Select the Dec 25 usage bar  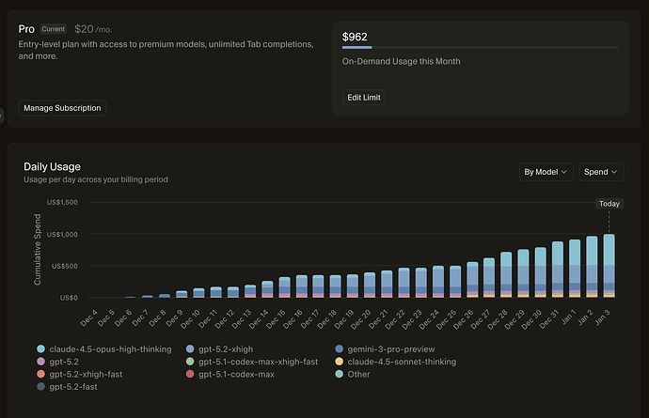455,282
